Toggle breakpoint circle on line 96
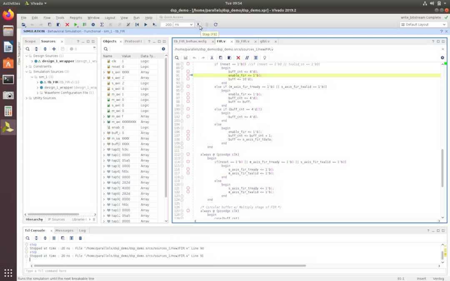 pyautogui.click(x=188, y=94)
